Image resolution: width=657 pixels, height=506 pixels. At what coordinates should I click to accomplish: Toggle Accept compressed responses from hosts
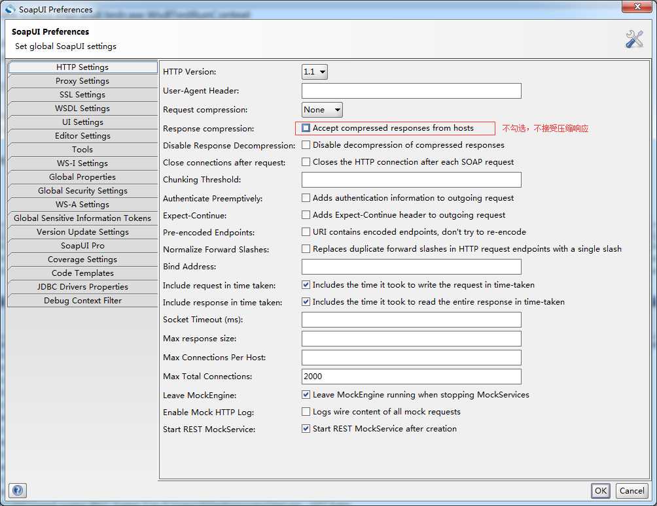(306, 127)
